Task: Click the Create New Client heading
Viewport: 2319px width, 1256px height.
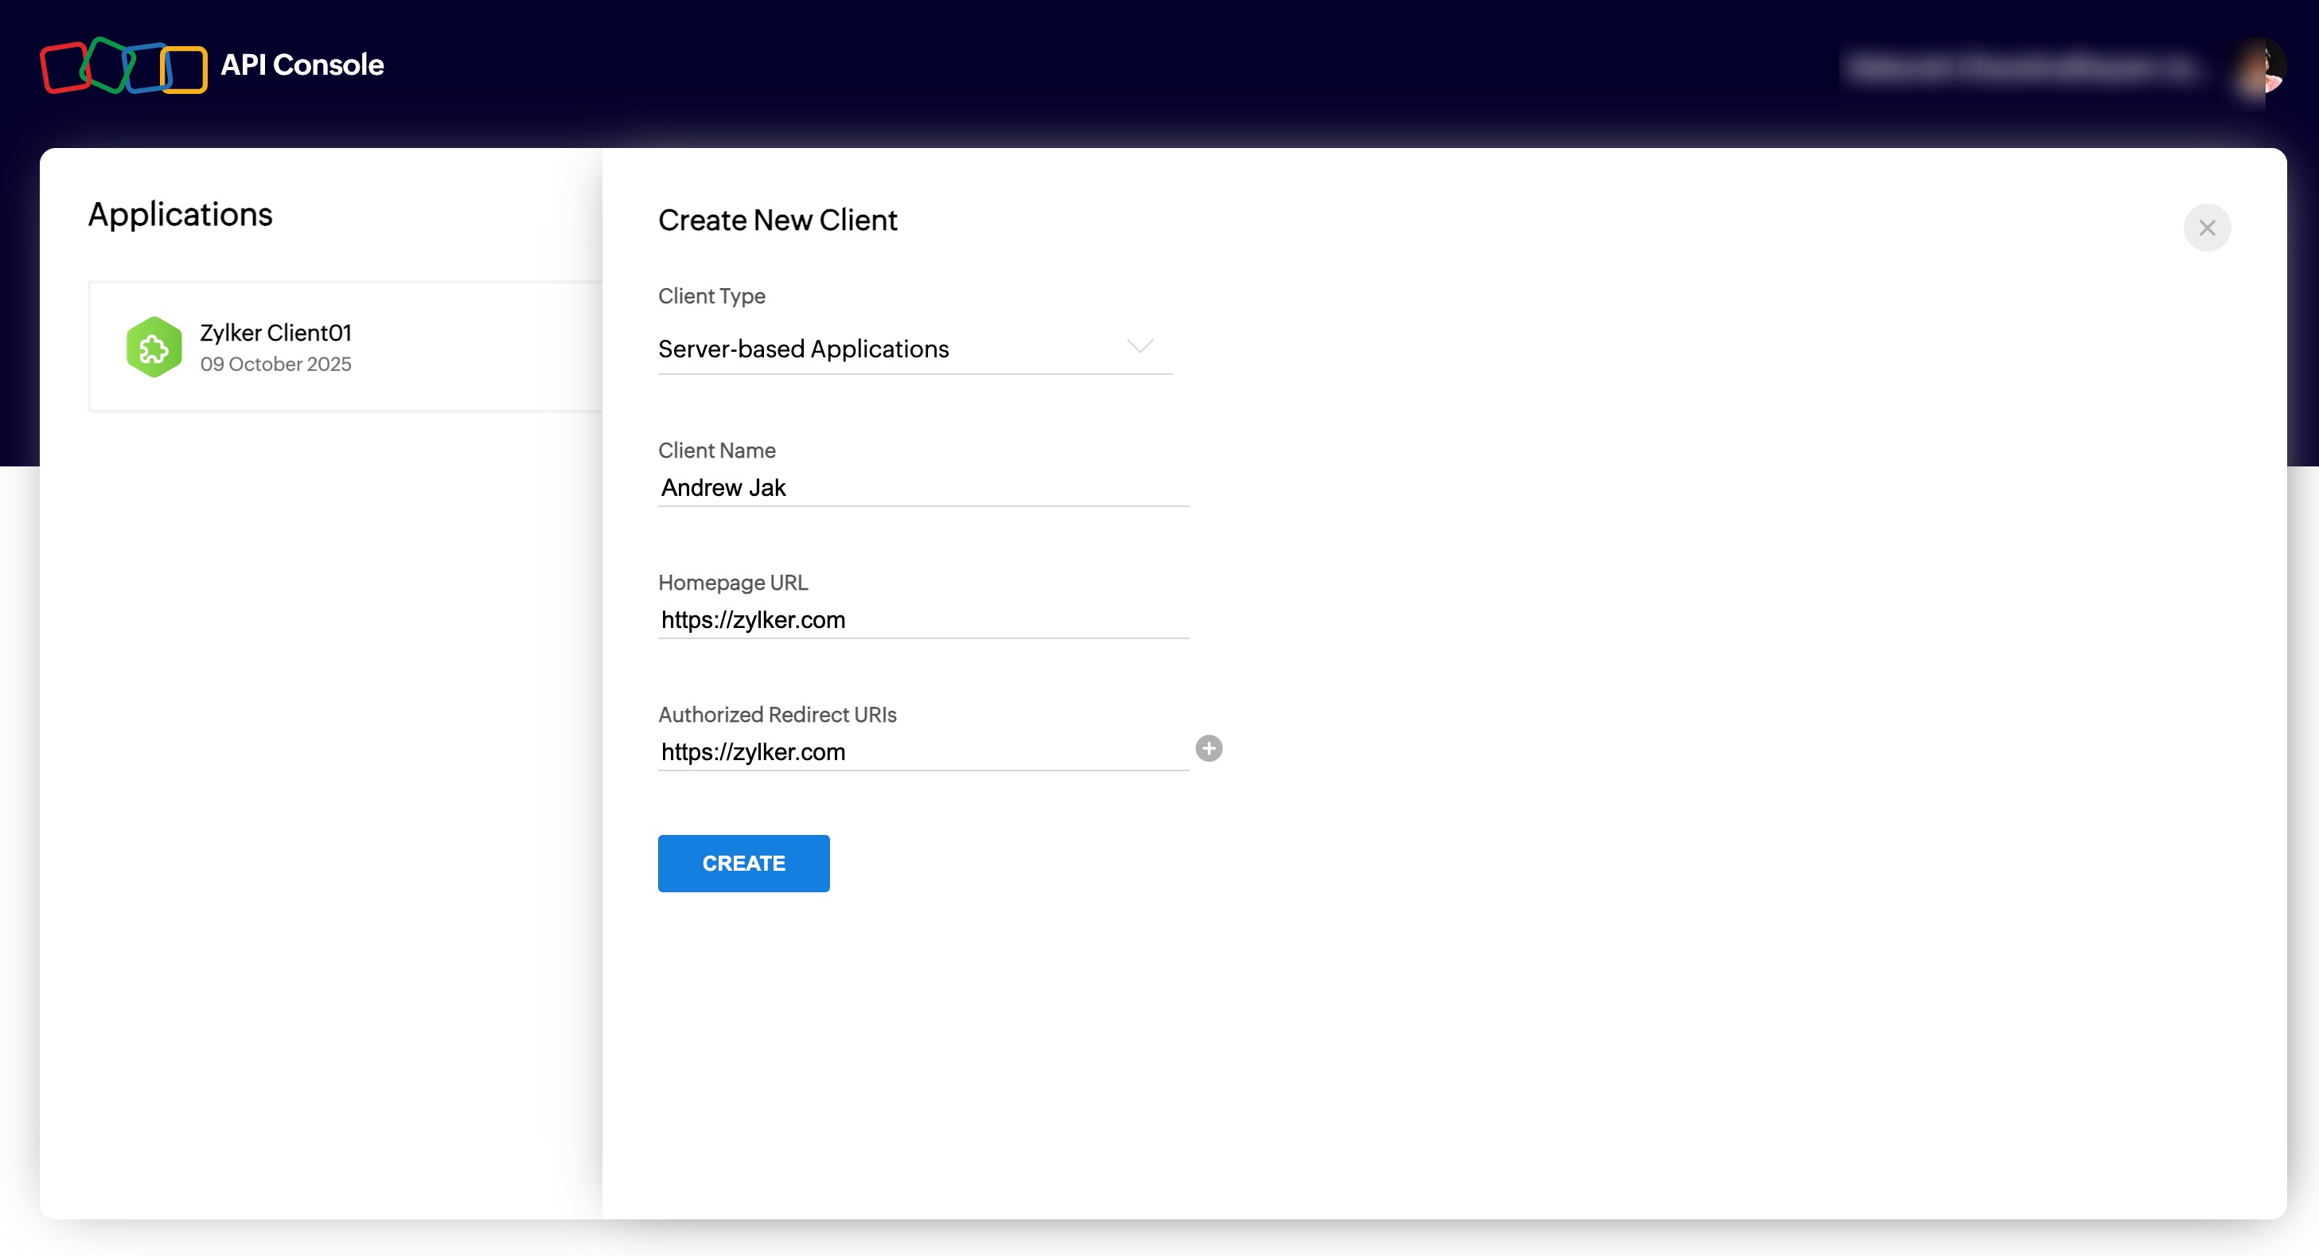Action: 777,220
